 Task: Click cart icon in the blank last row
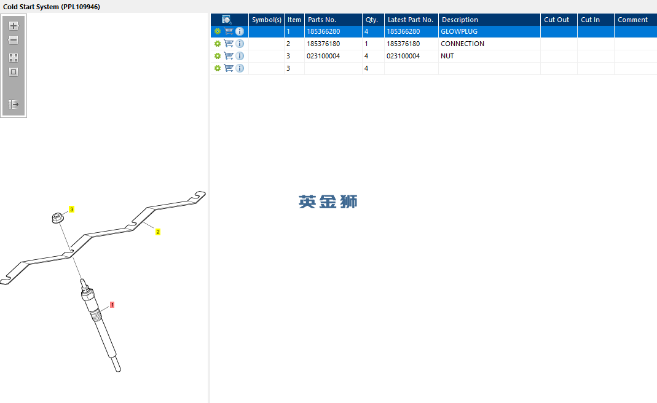pyautogui.click(x=229, y=68)
